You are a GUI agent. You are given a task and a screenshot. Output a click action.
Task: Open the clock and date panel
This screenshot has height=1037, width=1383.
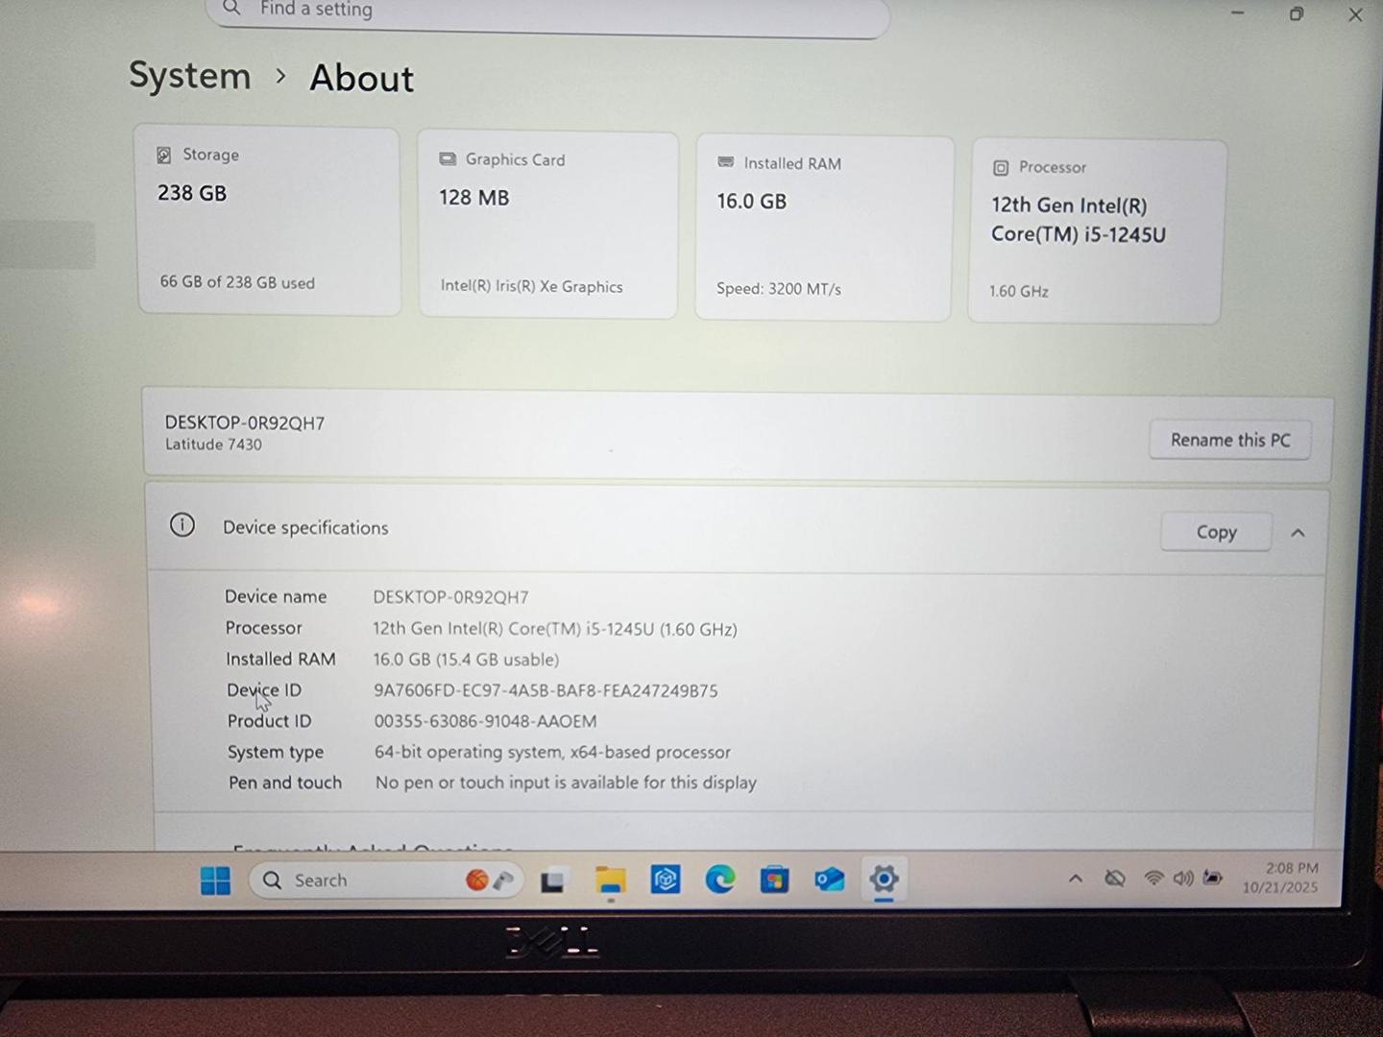pos(1281,878)
